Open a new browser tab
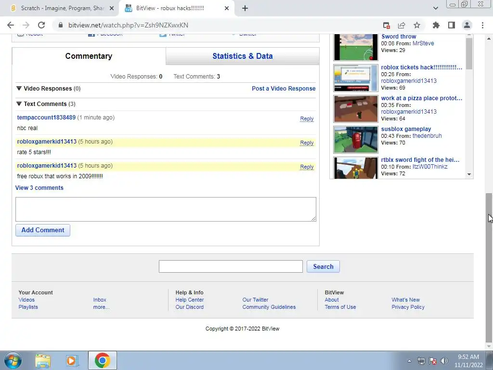This screenshot has width=493, height=370. pyautogui.click(x=245, y=8)
